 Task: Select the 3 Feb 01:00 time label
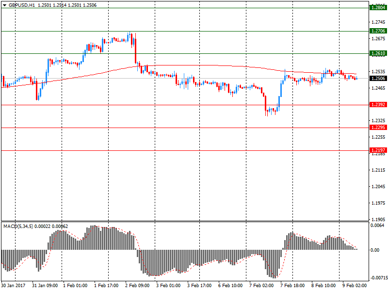coord(168,285)
